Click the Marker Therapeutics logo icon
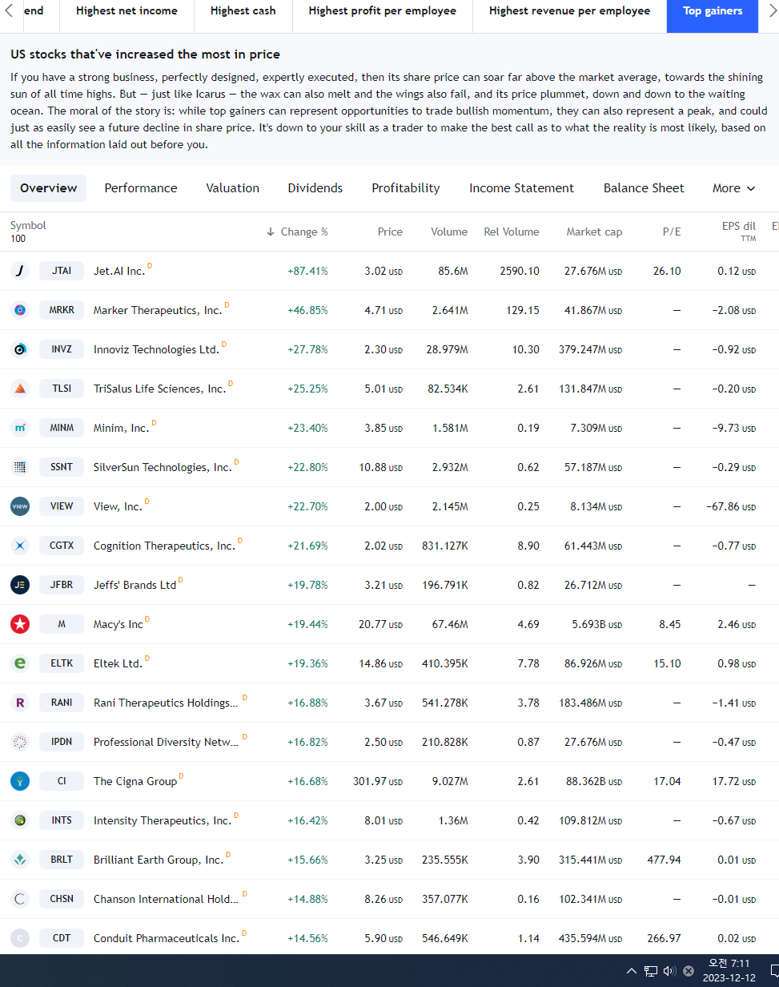Screen dimensions: 779x987 (x=20, y=310)
